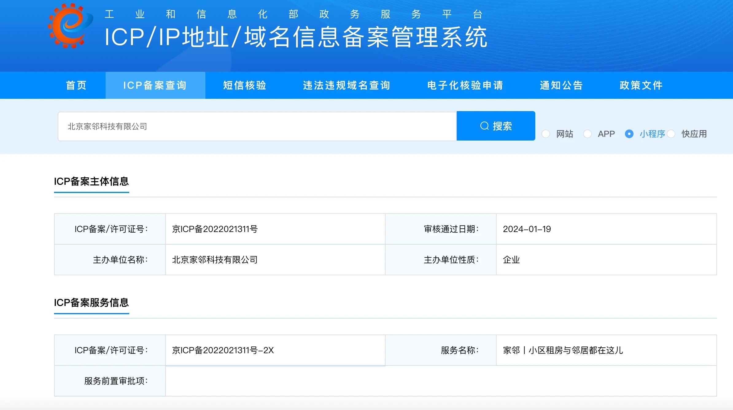Screen dimensions: 733x410
Task: Click the ICP备案主体信息 section heading
Action: (91, 181)
